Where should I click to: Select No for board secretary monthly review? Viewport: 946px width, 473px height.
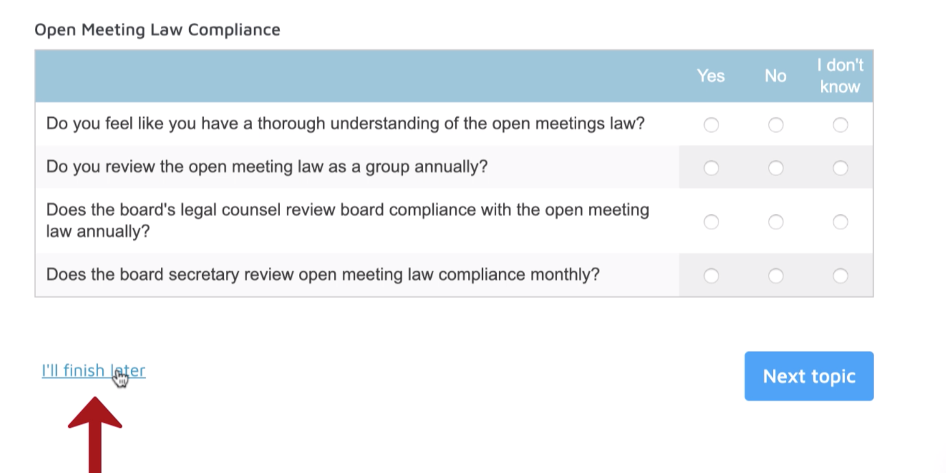click(776, 276)
